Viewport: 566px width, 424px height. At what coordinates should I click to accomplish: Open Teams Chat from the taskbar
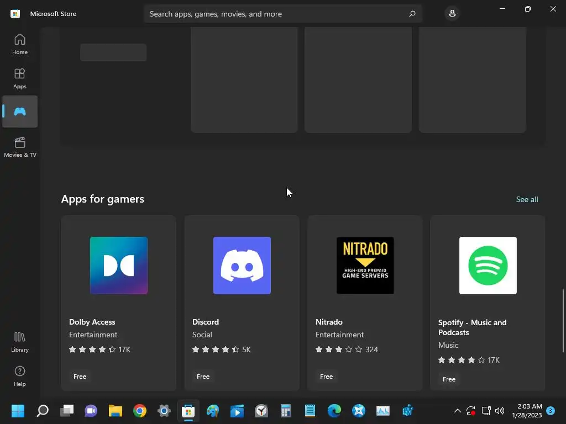tap(91, 411)
